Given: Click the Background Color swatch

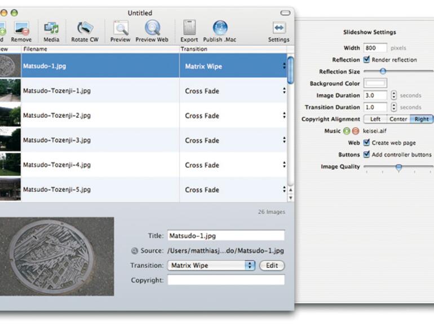Looking at the screenshot, I should point(375,83).
